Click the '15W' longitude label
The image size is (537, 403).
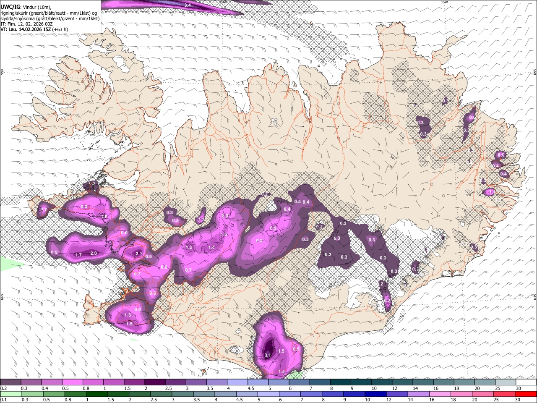tap(445, 2)
